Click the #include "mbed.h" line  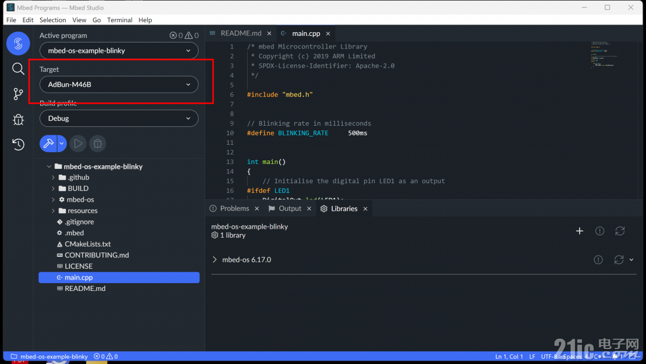(280, 95)
